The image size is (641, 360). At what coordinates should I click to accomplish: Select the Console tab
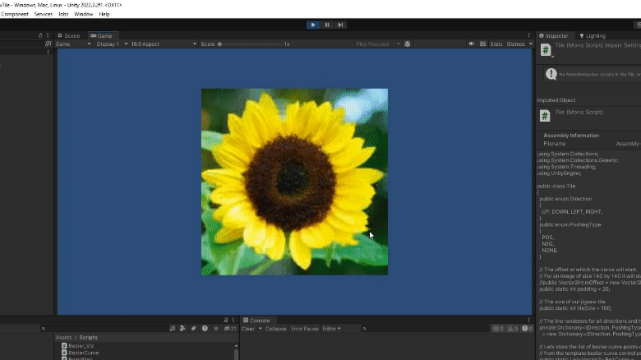pos(256,321)
